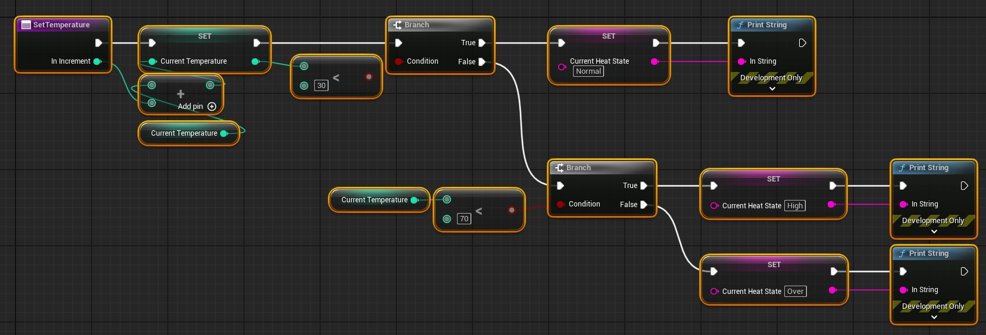Click exec output of Print String after Normal

[x=802, y=43]
